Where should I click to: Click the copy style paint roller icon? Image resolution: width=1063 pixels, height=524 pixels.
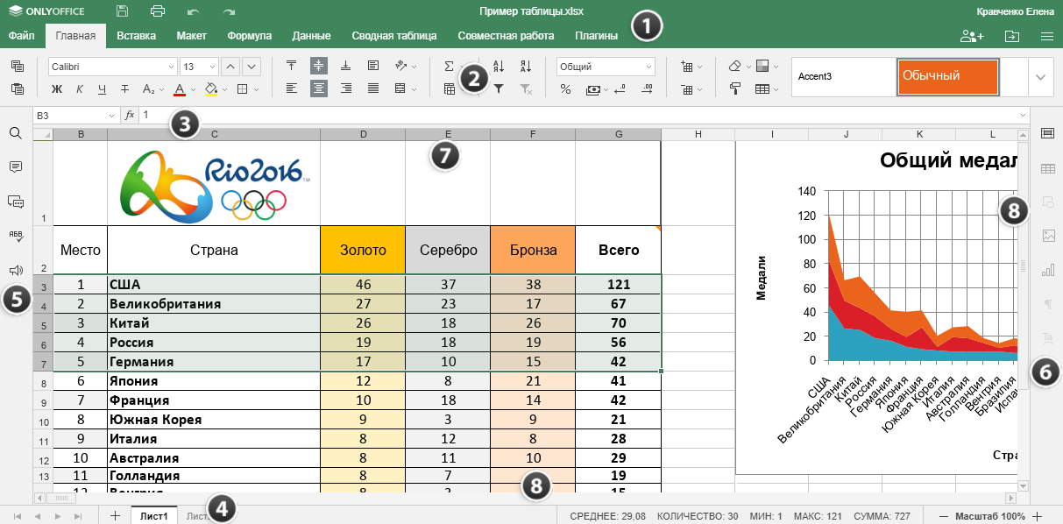click(x=735, y=89)
